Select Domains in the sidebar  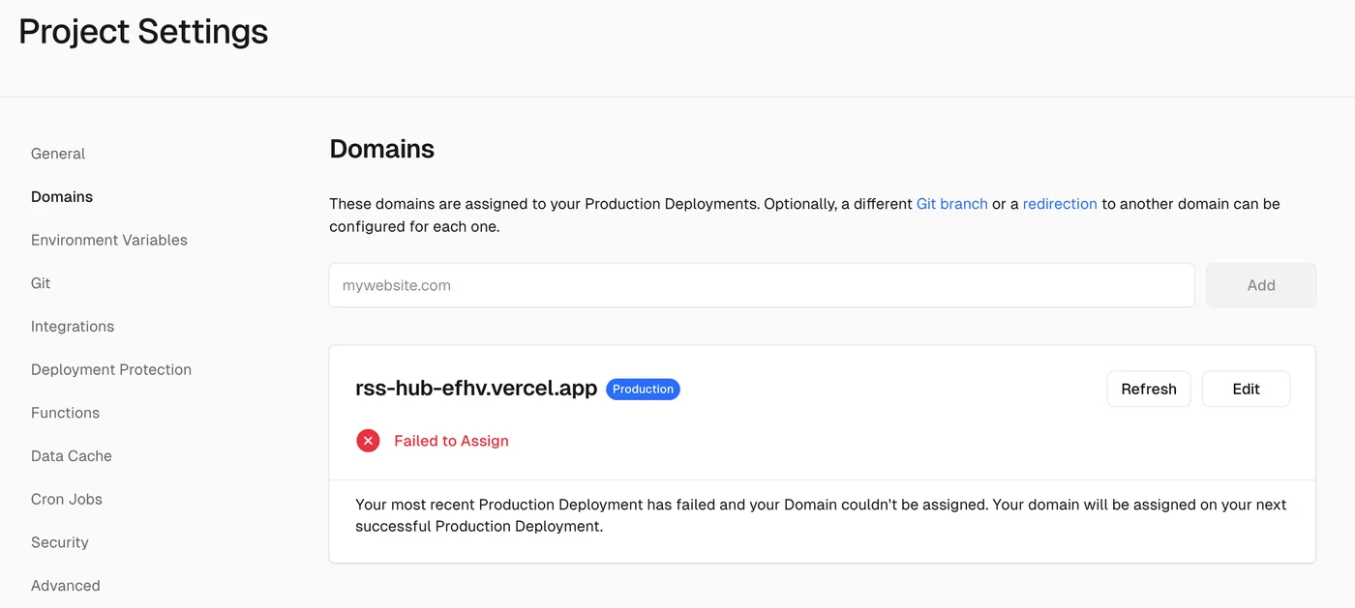(62, 197)
